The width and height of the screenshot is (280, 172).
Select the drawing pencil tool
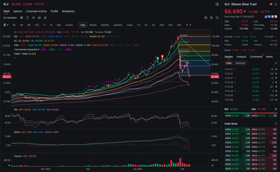pyautogui.click(x=45, y=18)
